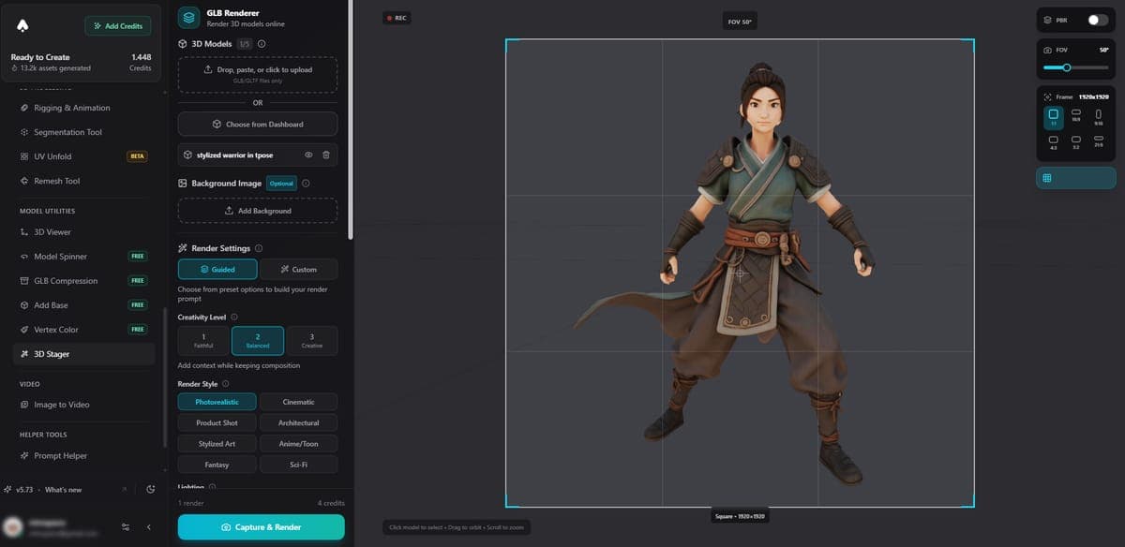
Task: Click the Add Background drop zone
Action: click(x=258, y=211)
